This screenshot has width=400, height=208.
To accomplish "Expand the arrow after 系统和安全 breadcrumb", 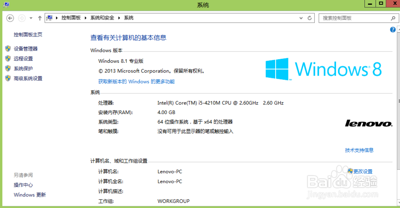I will [x=119, y=18].
